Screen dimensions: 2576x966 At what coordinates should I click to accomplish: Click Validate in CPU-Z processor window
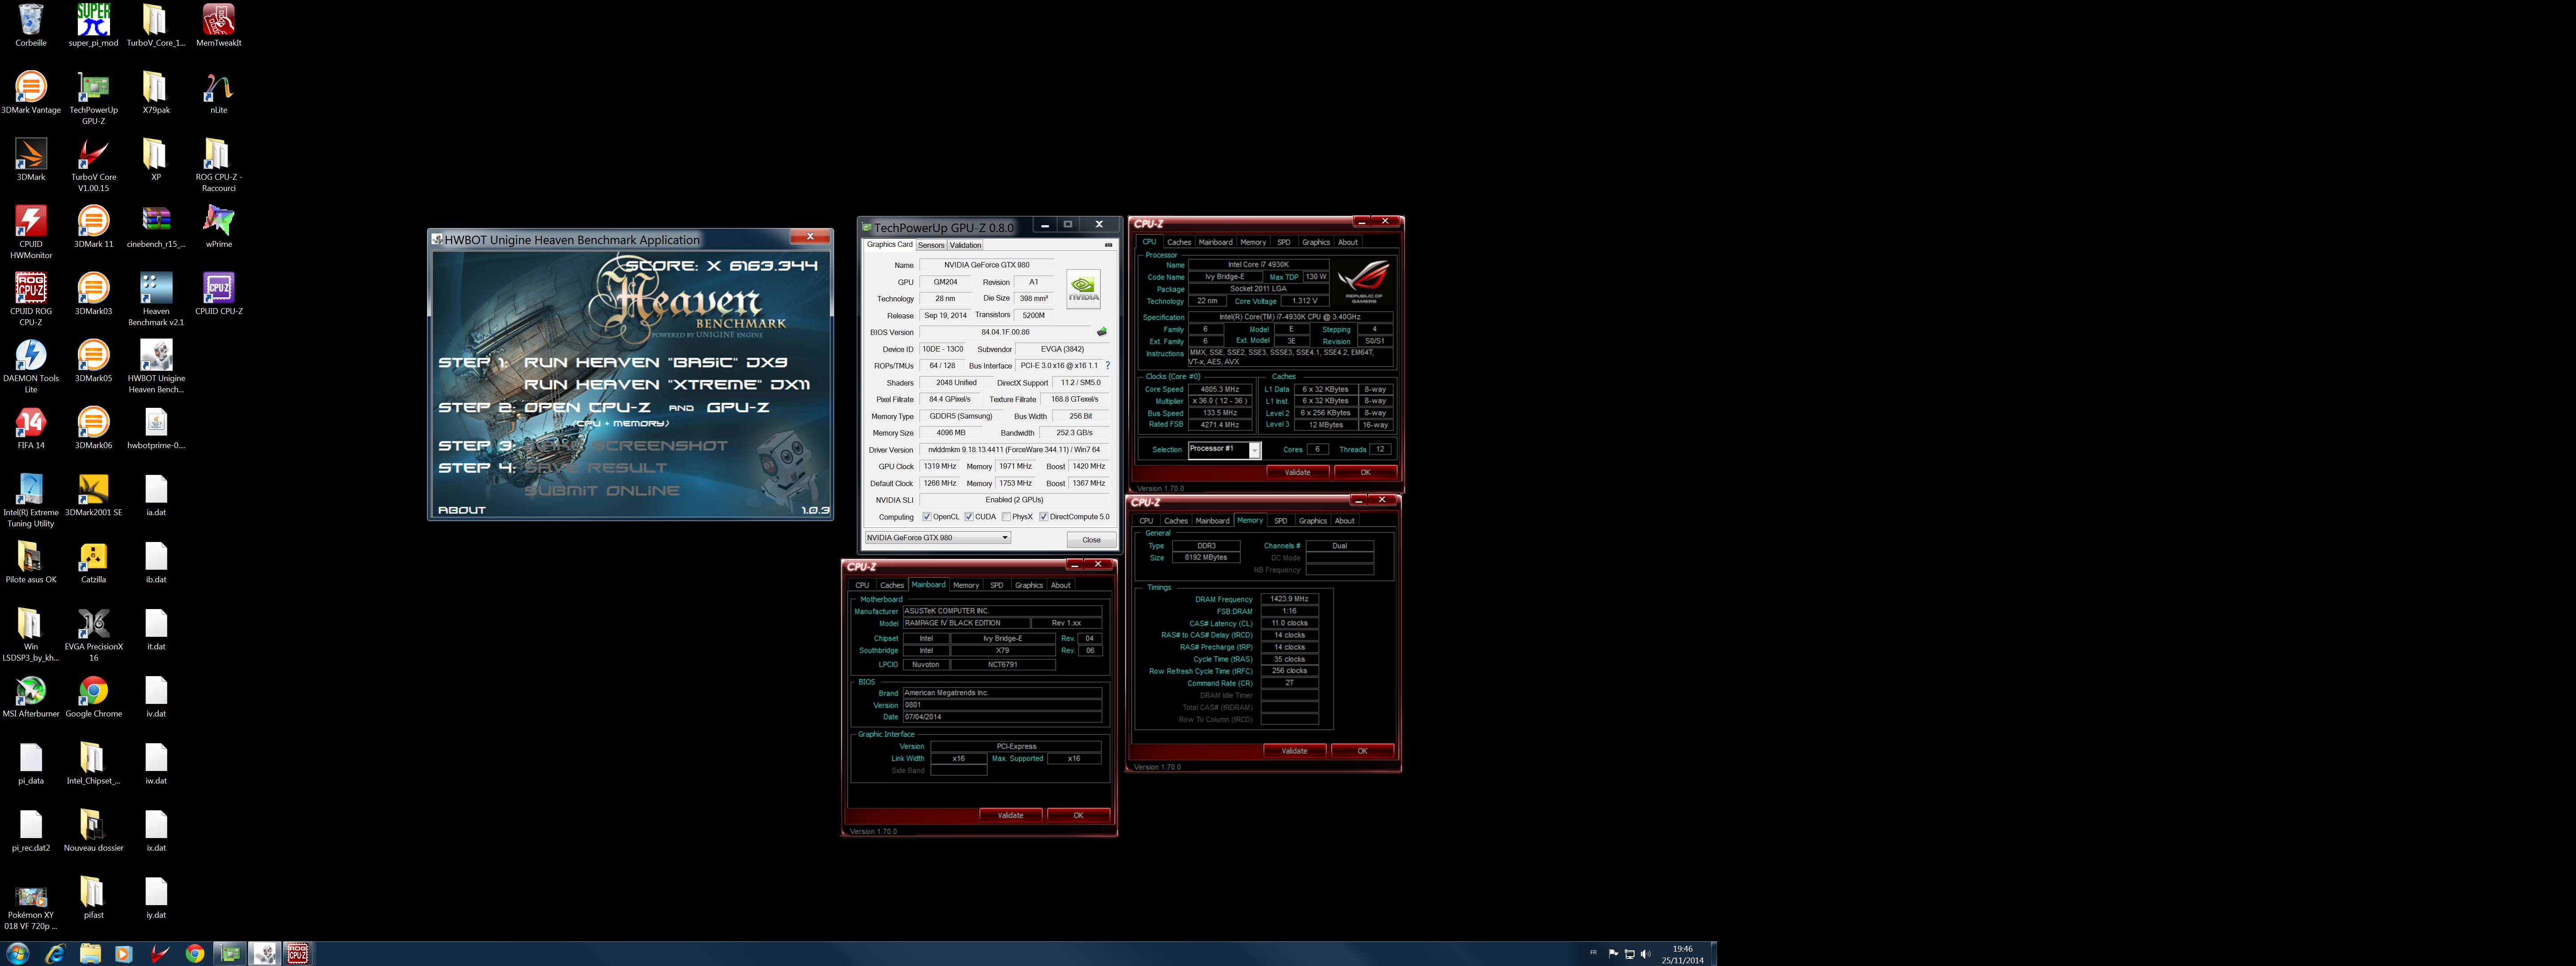tap(1297, 472)
